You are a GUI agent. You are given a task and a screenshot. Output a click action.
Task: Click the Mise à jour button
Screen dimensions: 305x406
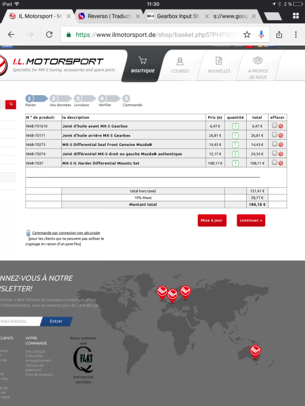coord(212,220)
